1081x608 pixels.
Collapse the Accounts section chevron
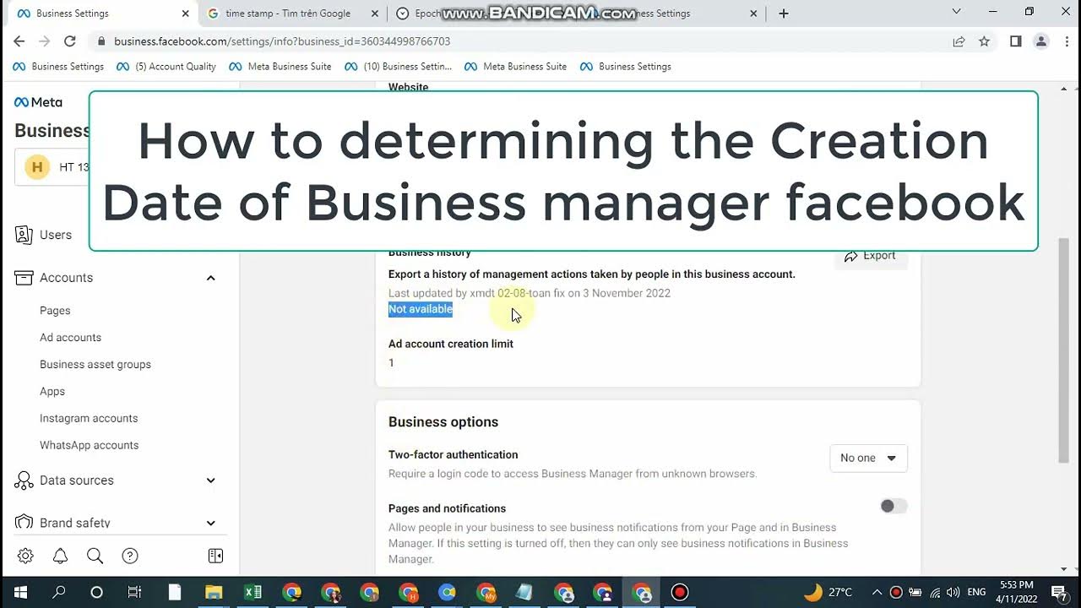pos(211,278)
